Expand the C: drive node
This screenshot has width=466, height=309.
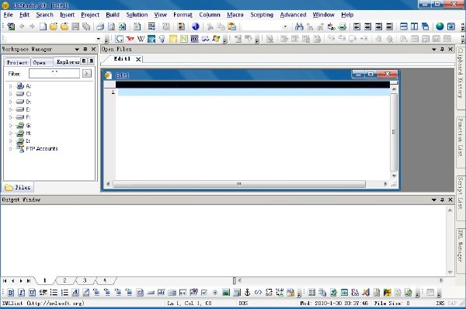(11, 94)
